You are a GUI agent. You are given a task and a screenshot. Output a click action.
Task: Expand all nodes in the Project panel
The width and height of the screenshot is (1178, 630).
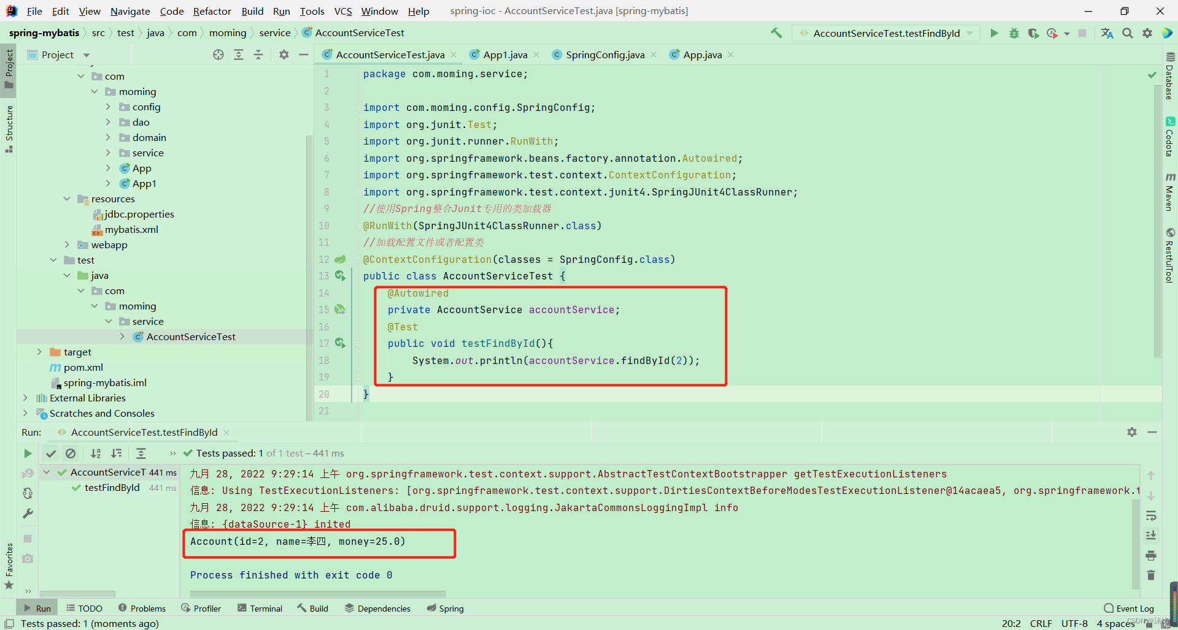point(239,55)
